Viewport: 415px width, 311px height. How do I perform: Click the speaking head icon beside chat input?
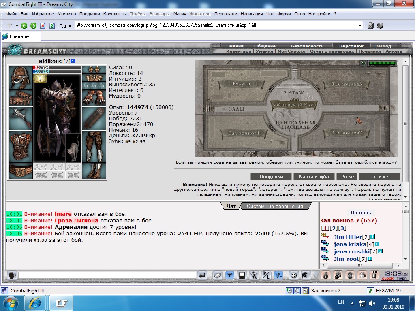tap(12, 275)
